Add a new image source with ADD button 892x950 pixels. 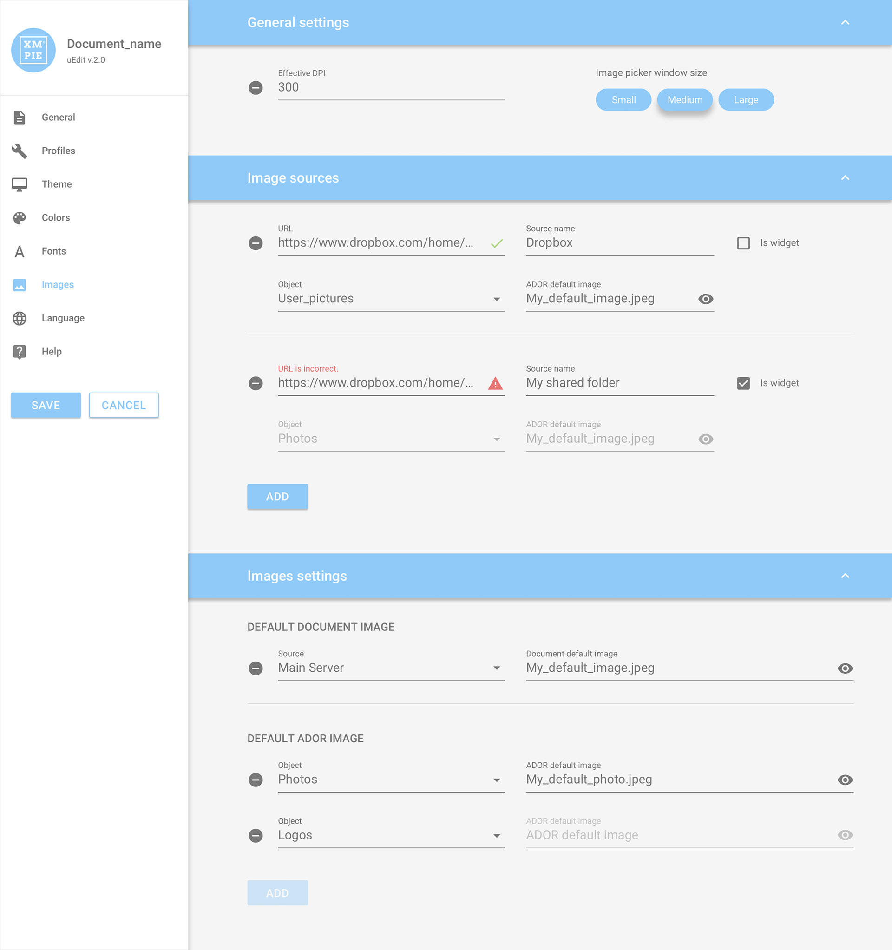tap(277, 497)
